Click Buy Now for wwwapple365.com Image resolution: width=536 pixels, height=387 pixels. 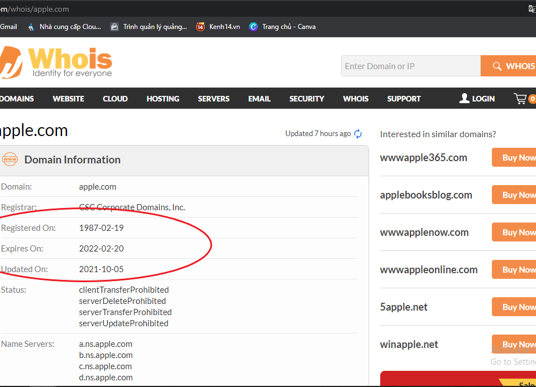(514, 158)
